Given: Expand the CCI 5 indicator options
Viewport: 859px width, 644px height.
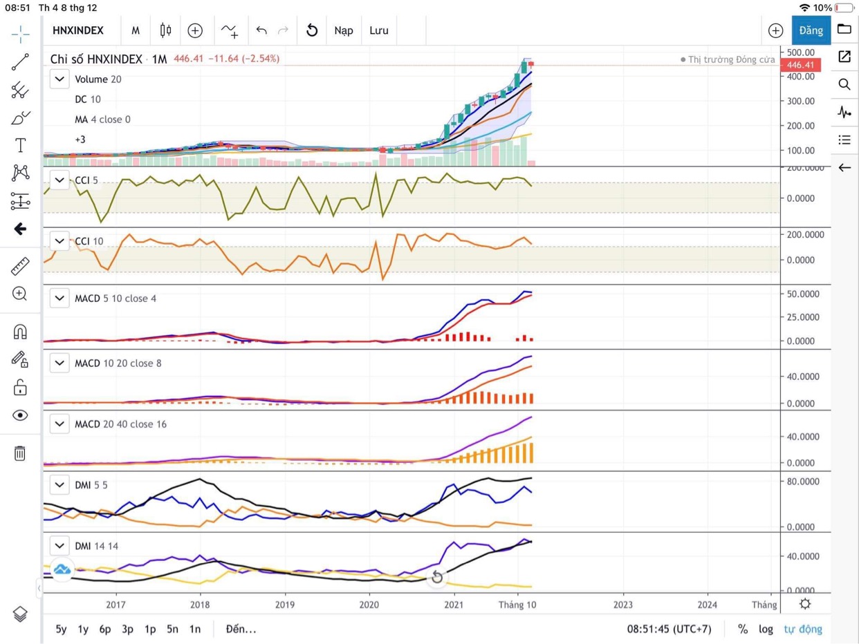Looking at the screenshot, I should 59,180.
